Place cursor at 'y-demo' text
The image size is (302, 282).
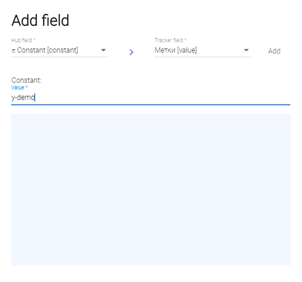tap(23, 98)
